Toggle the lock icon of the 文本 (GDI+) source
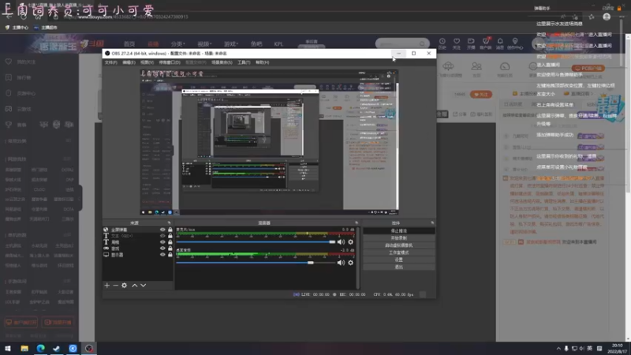This screenshot has width=631, height=355. [170, 236]
